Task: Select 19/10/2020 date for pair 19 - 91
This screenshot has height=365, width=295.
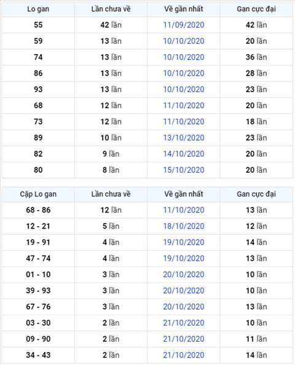Action: [184, 242]
